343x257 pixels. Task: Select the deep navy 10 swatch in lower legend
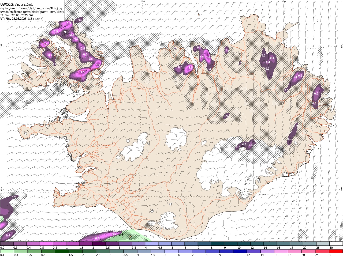click(x=240, y=251)
